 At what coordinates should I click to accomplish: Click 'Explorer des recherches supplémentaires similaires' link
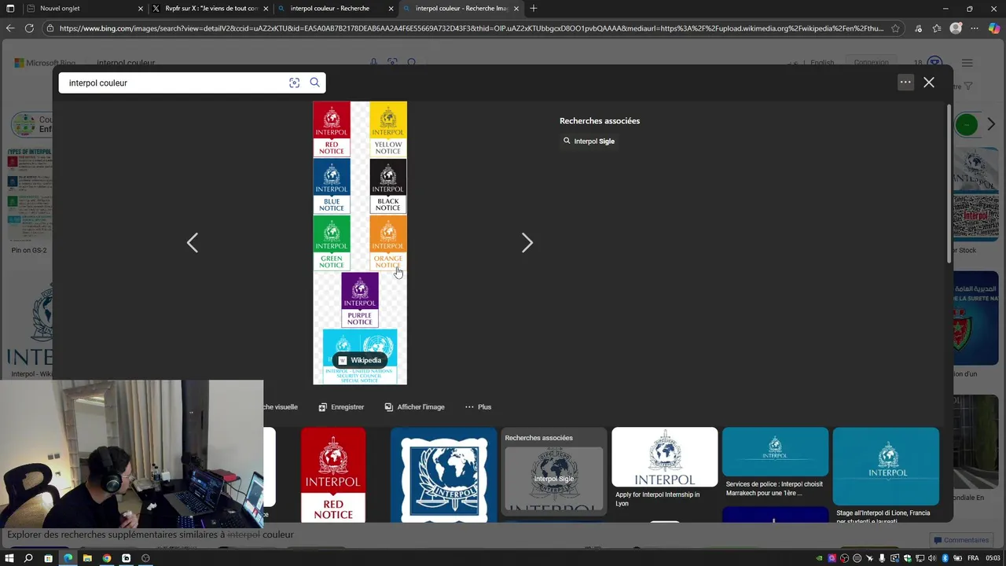pyautogui.click(x=150, y=535)
